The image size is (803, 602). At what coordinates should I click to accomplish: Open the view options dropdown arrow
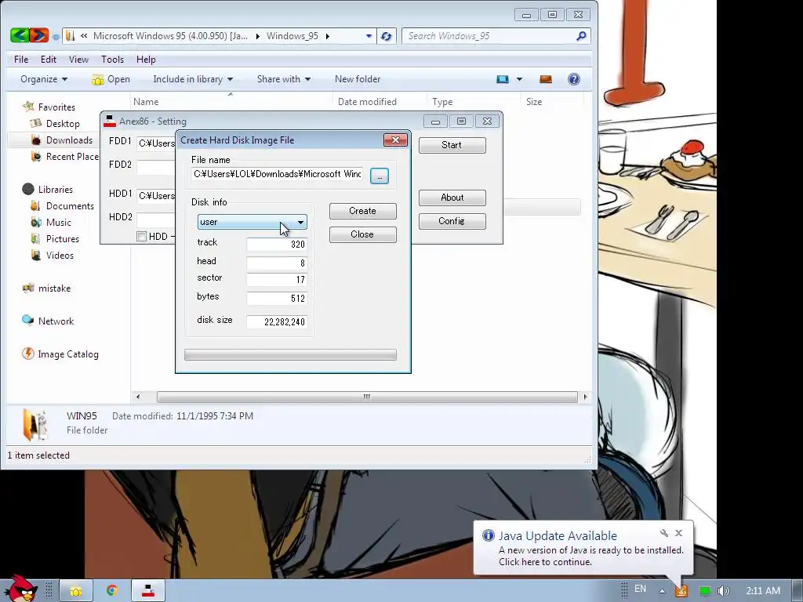coord(519,79)
